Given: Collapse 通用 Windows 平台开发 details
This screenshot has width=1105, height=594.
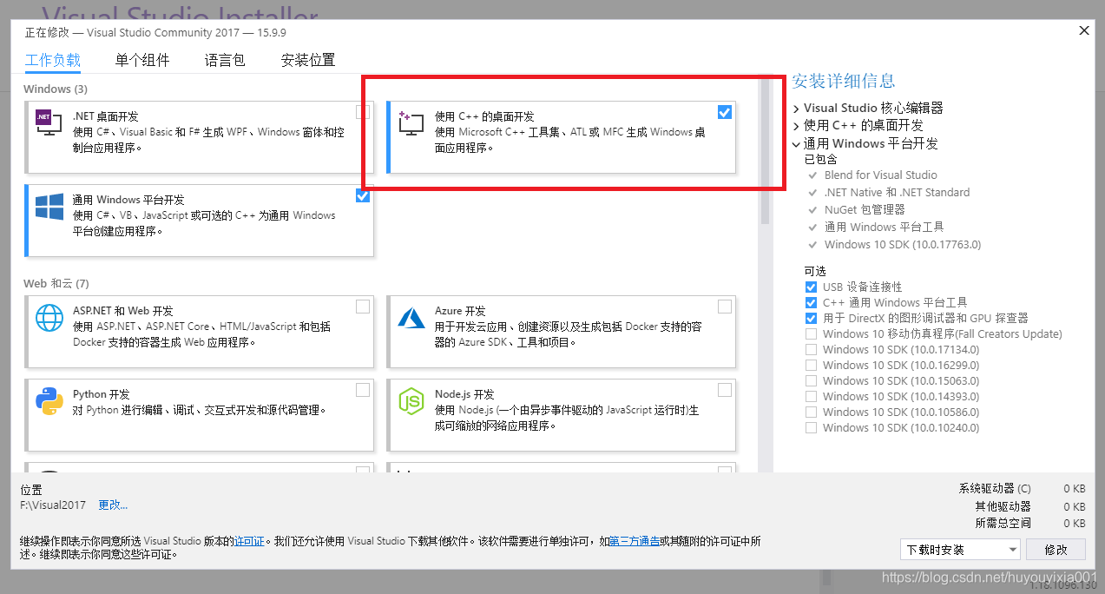Looking at the screenshot, I should click(797, 143).
